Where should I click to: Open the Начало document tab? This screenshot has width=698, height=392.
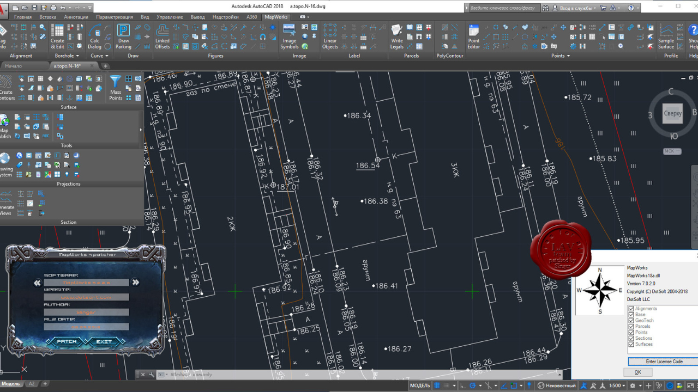[14, 66]
